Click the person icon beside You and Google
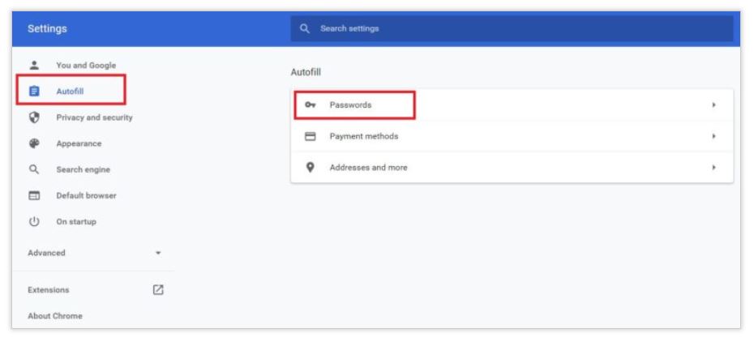This screenshot has width=754, height=337. (x=34, y=65)
